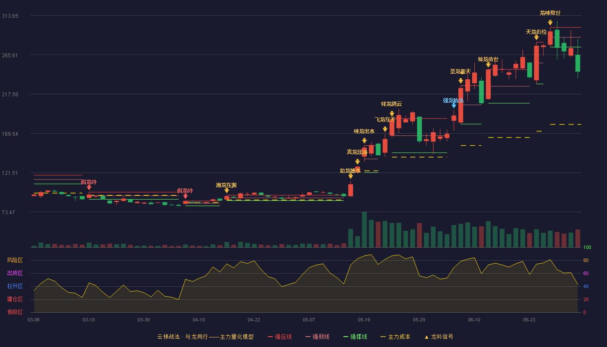
Task: Click the 06-23 date axis label
Action: tap(529, 320)
